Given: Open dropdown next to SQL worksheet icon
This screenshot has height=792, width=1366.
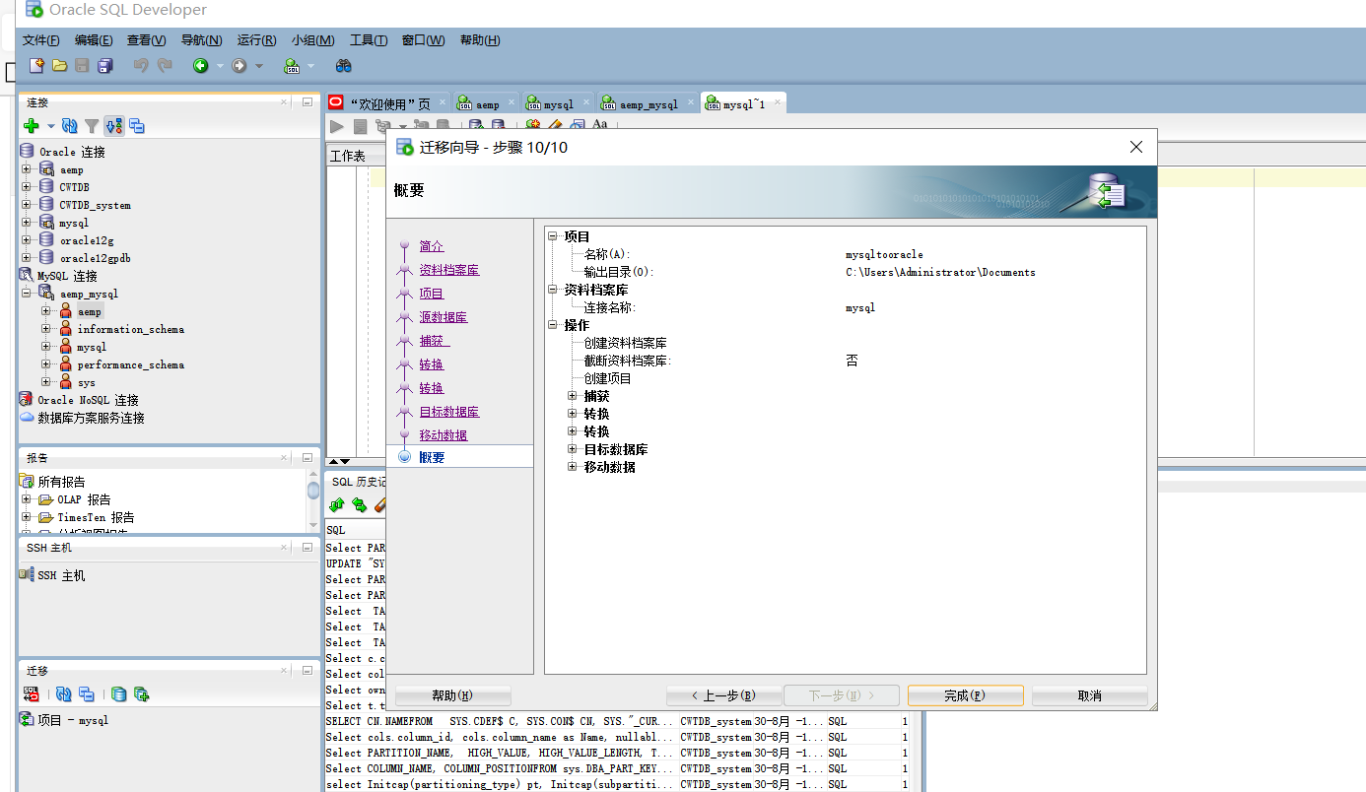Looking at the screenshot, I should (310, 66).
